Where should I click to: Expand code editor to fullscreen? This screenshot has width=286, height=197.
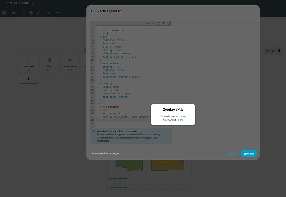tap(170, 23)
